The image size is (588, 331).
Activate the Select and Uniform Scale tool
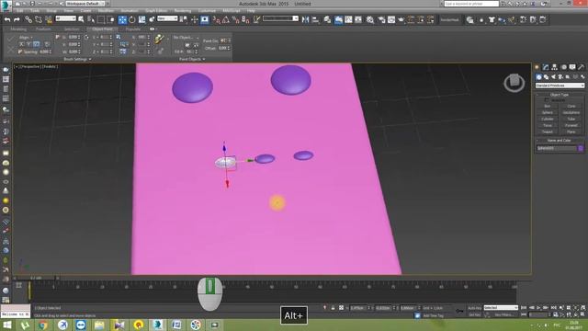coord(141,20)
